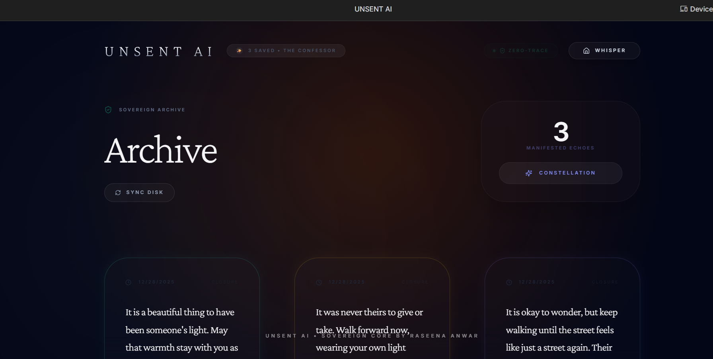Click the 'UNSENT AI' title in top bar
This screenshot has width=713, height=359.
coord(373,9)
